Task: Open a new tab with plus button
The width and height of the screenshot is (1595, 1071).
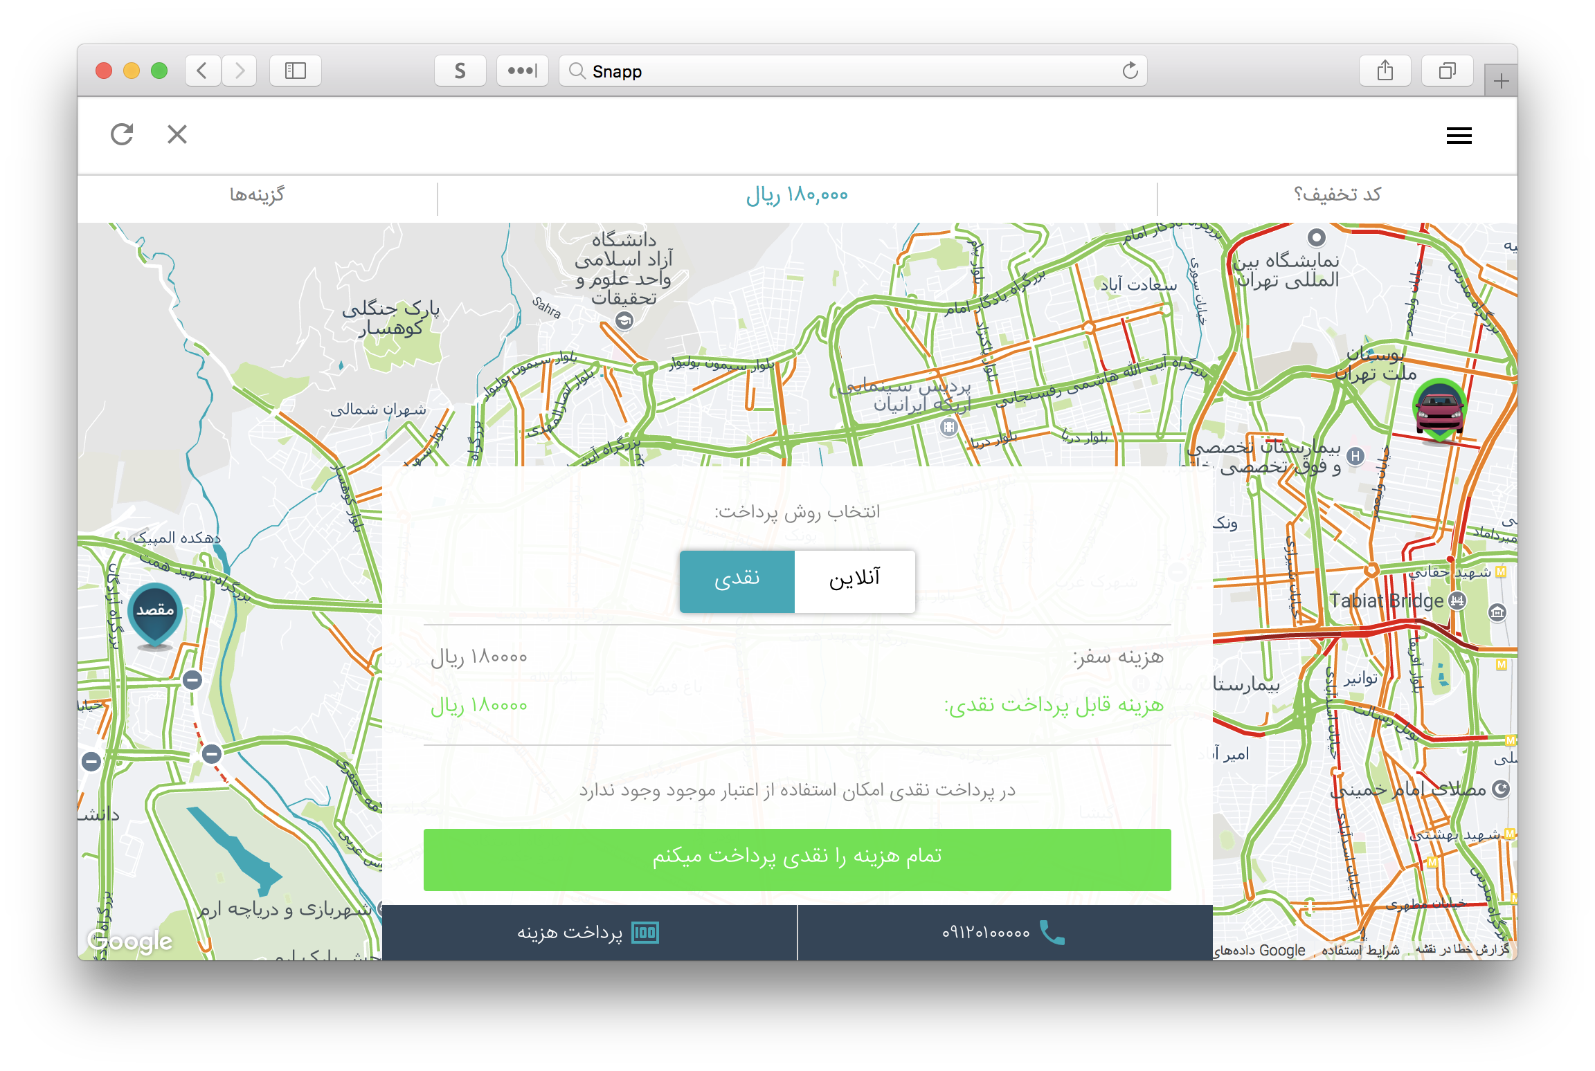Action: coord(1501,82)
